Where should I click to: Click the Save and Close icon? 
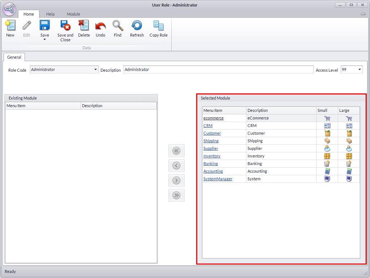coord(65,26)
